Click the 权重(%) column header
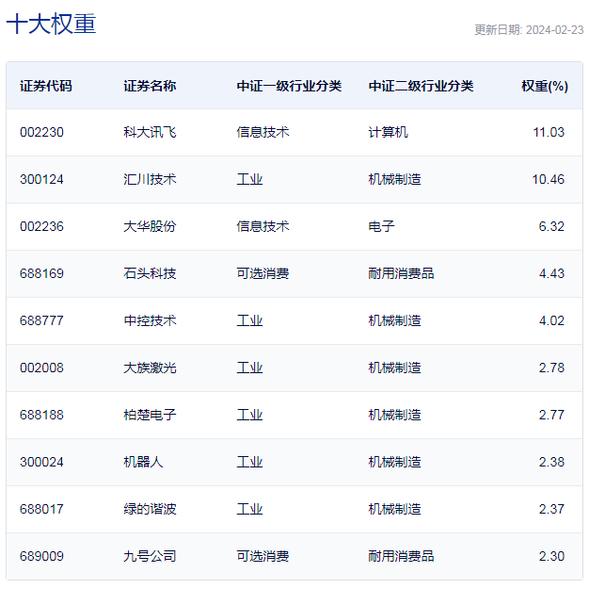Screen dimensions: 589x589 [x=545, y=86]
